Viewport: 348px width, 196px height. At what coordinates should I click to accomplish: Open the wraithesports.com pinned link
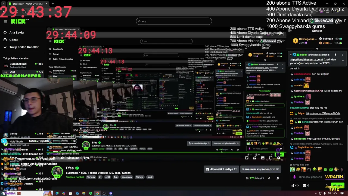(306, 59)
